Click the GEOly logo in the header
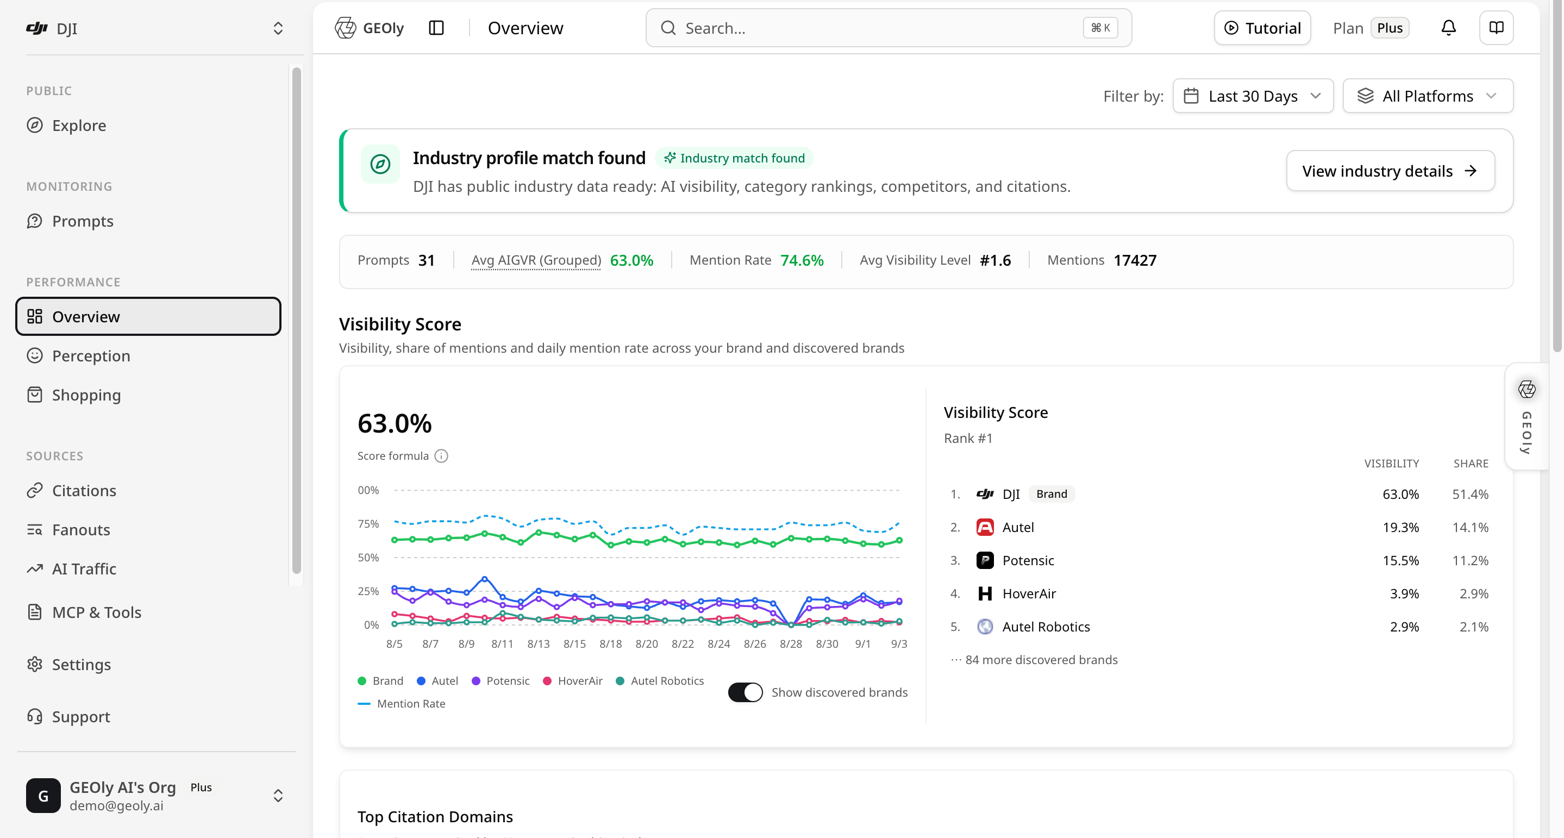The height and width of the screenshot is (838, 1564). pyautogui.click(x=369, y=28)
